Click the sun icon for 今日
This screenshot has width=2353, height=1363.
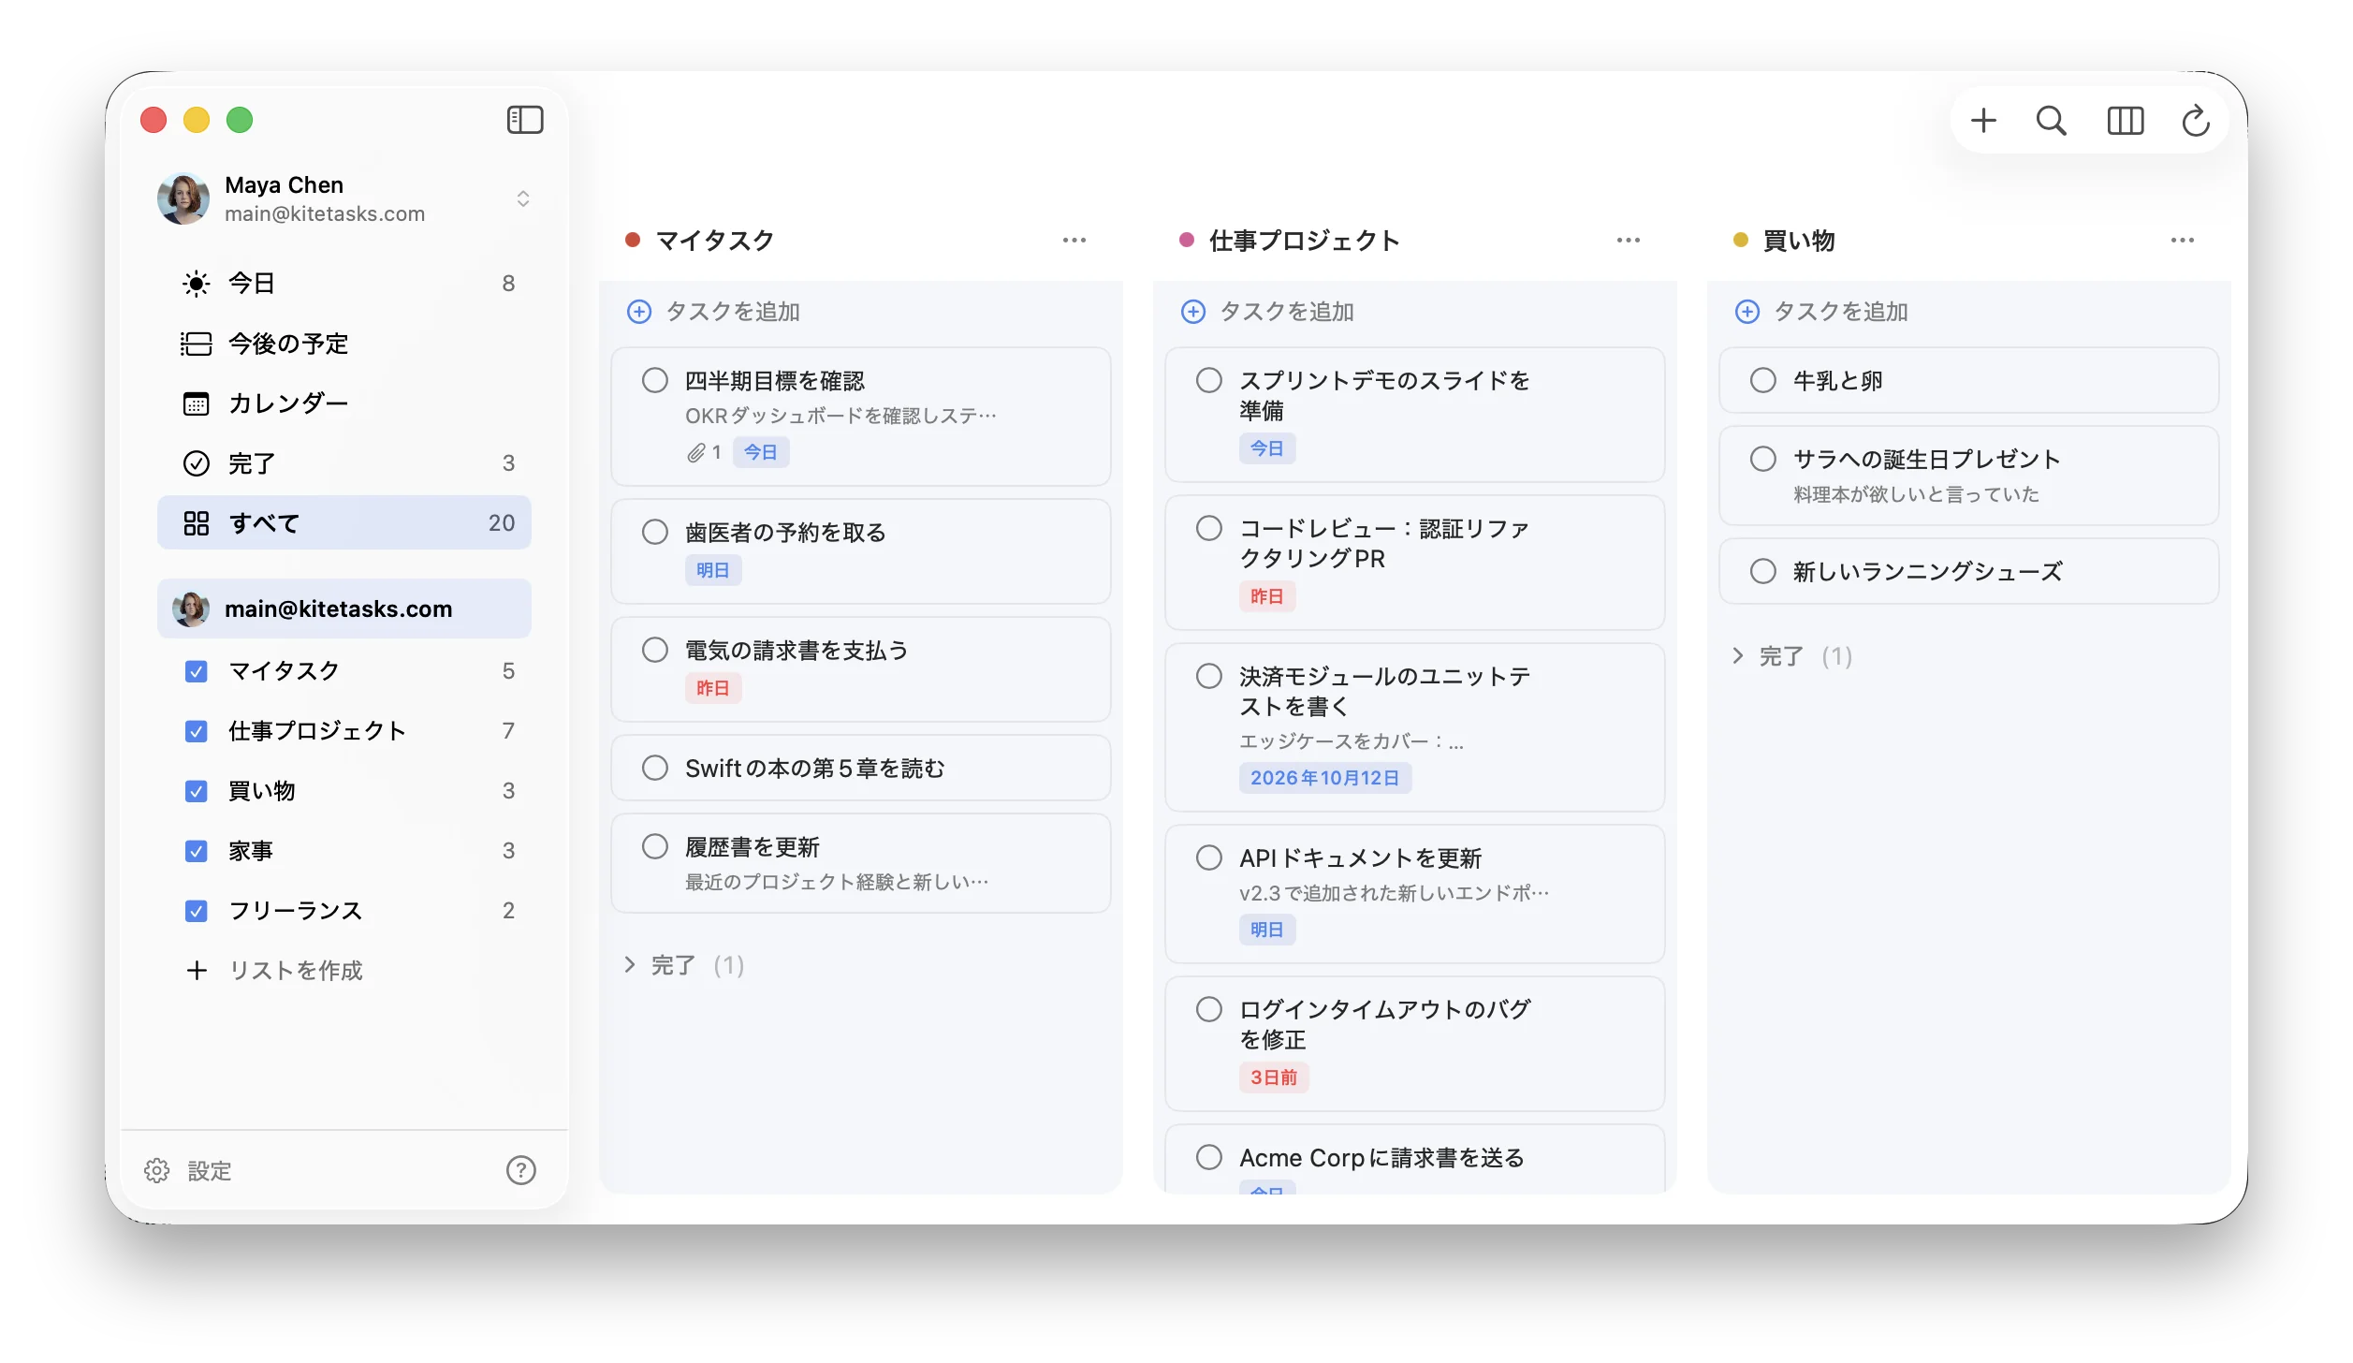tap(196, 284)
